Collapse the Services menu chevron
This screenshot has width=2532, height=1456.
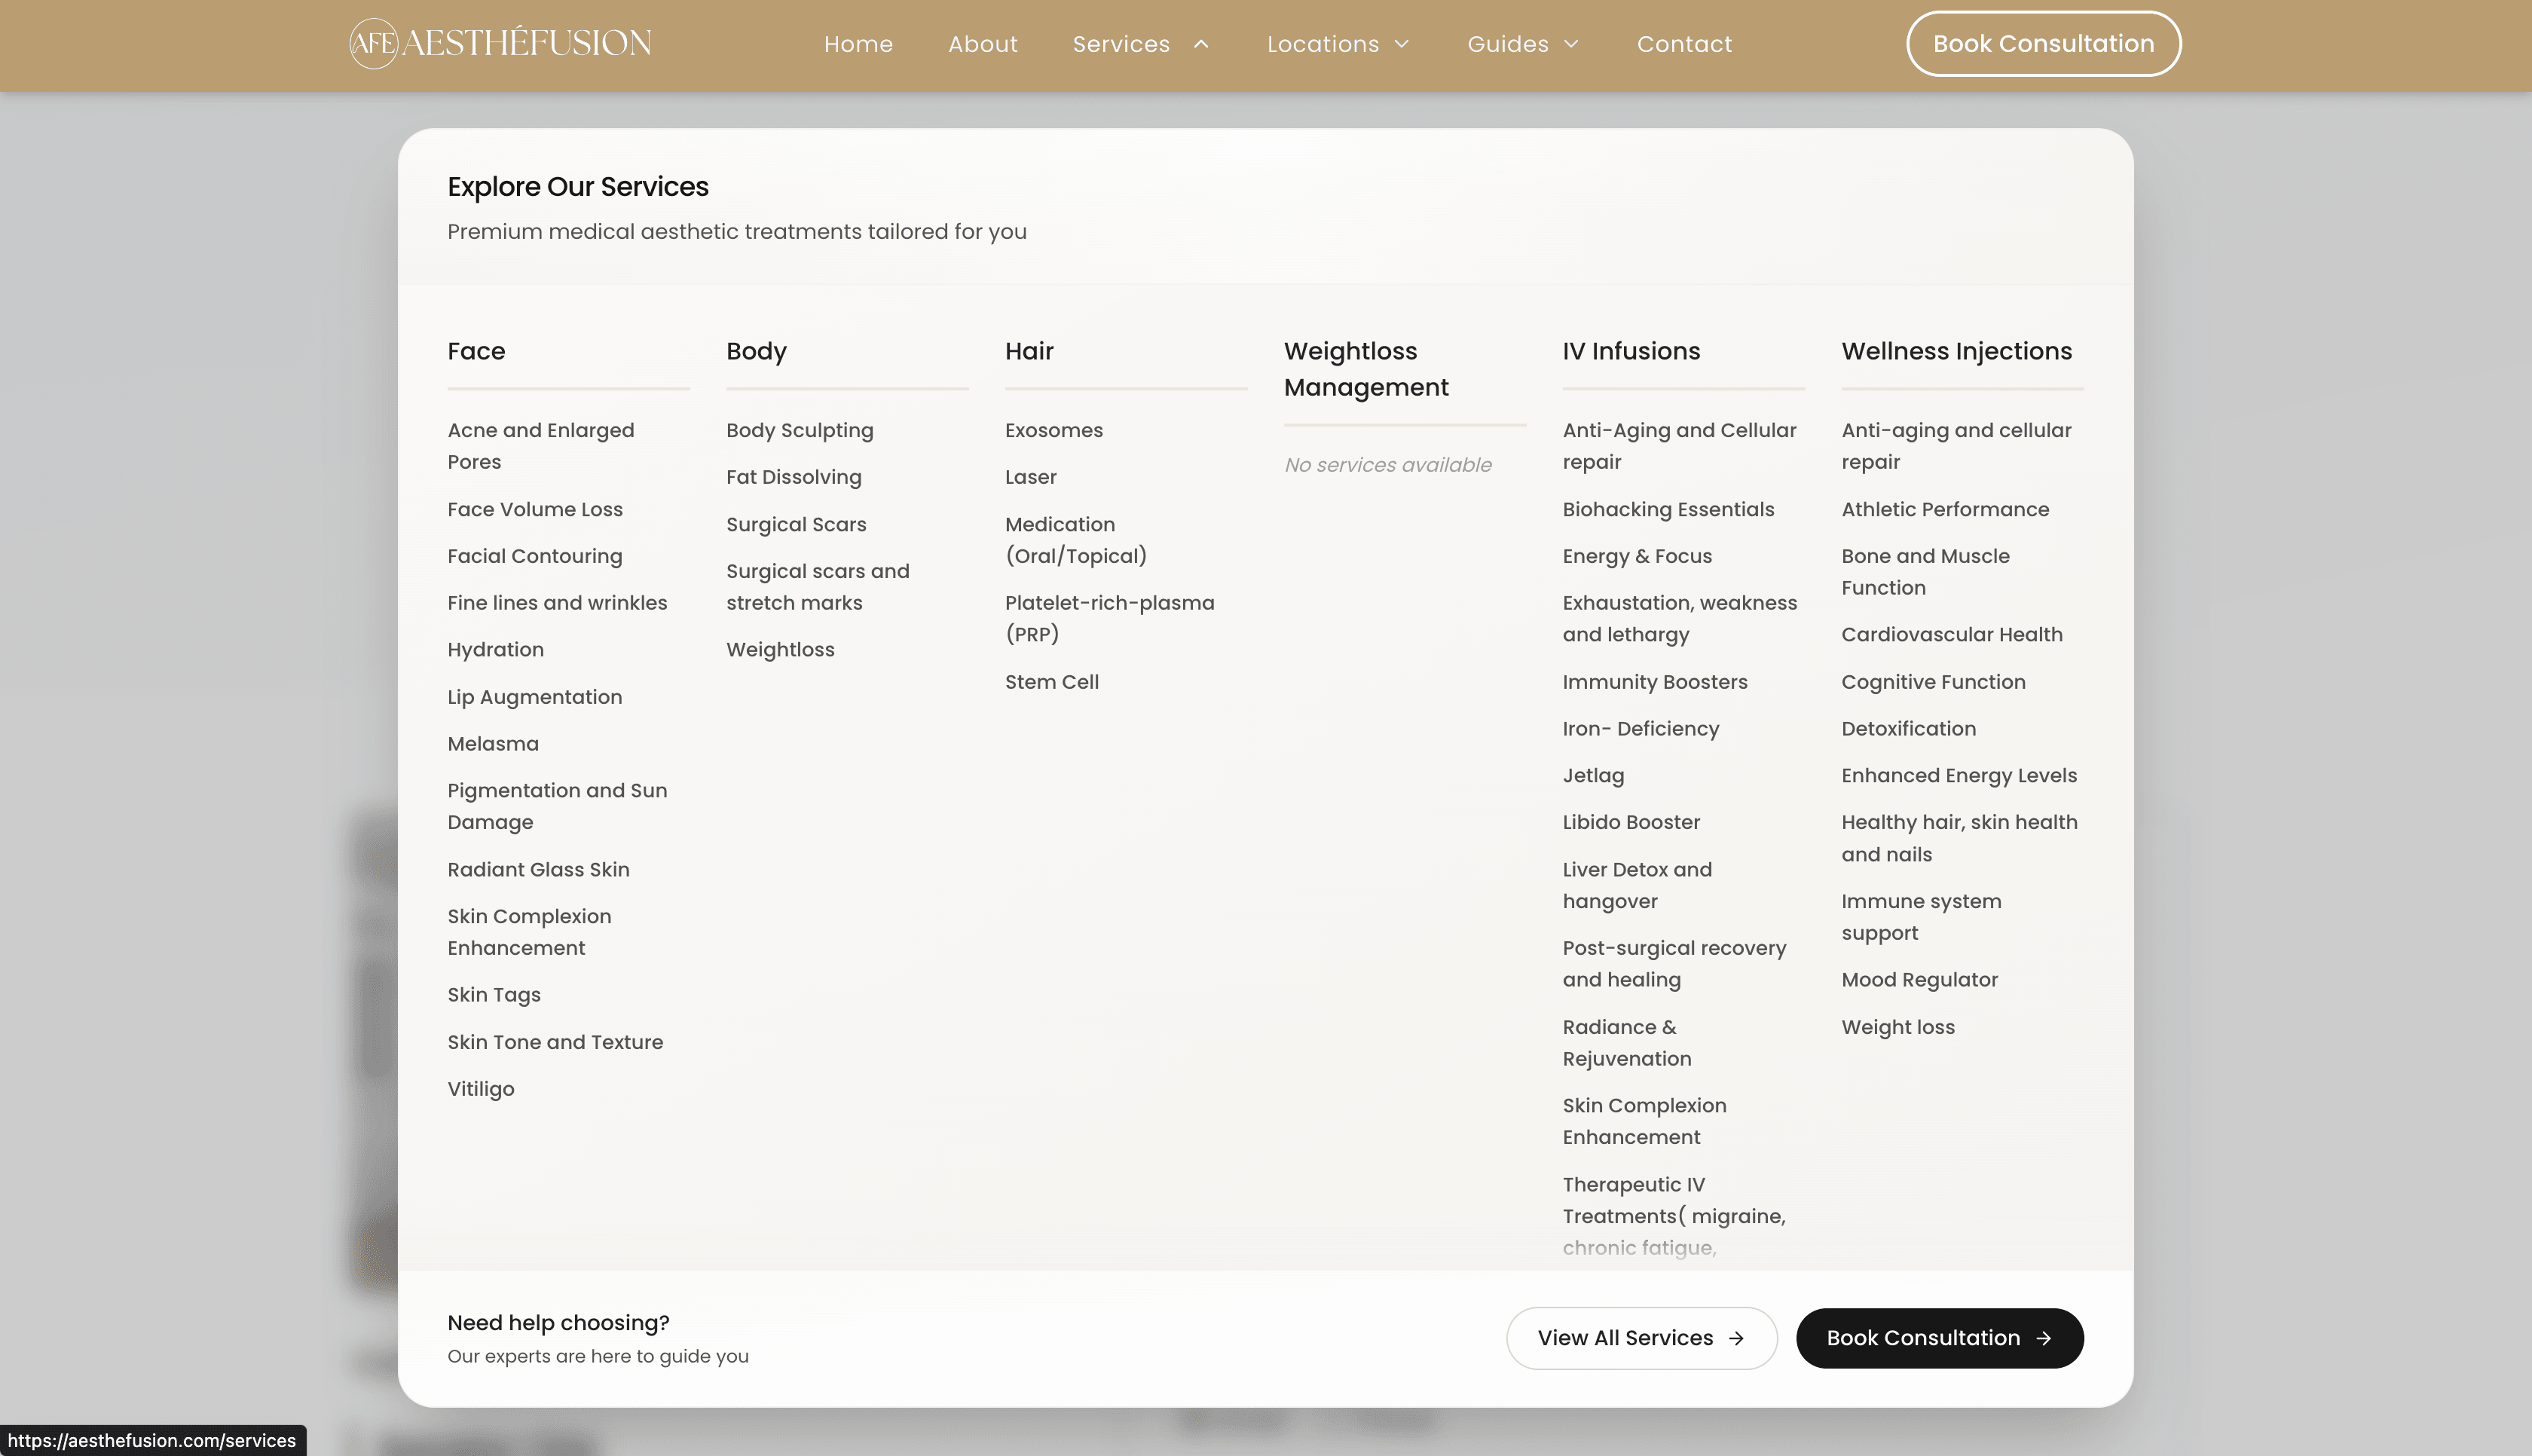tap(1201, 44)
